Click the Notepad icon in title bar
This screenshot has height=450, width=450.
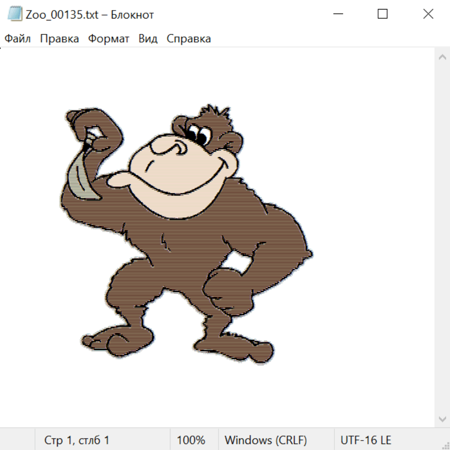coord(14,14)
